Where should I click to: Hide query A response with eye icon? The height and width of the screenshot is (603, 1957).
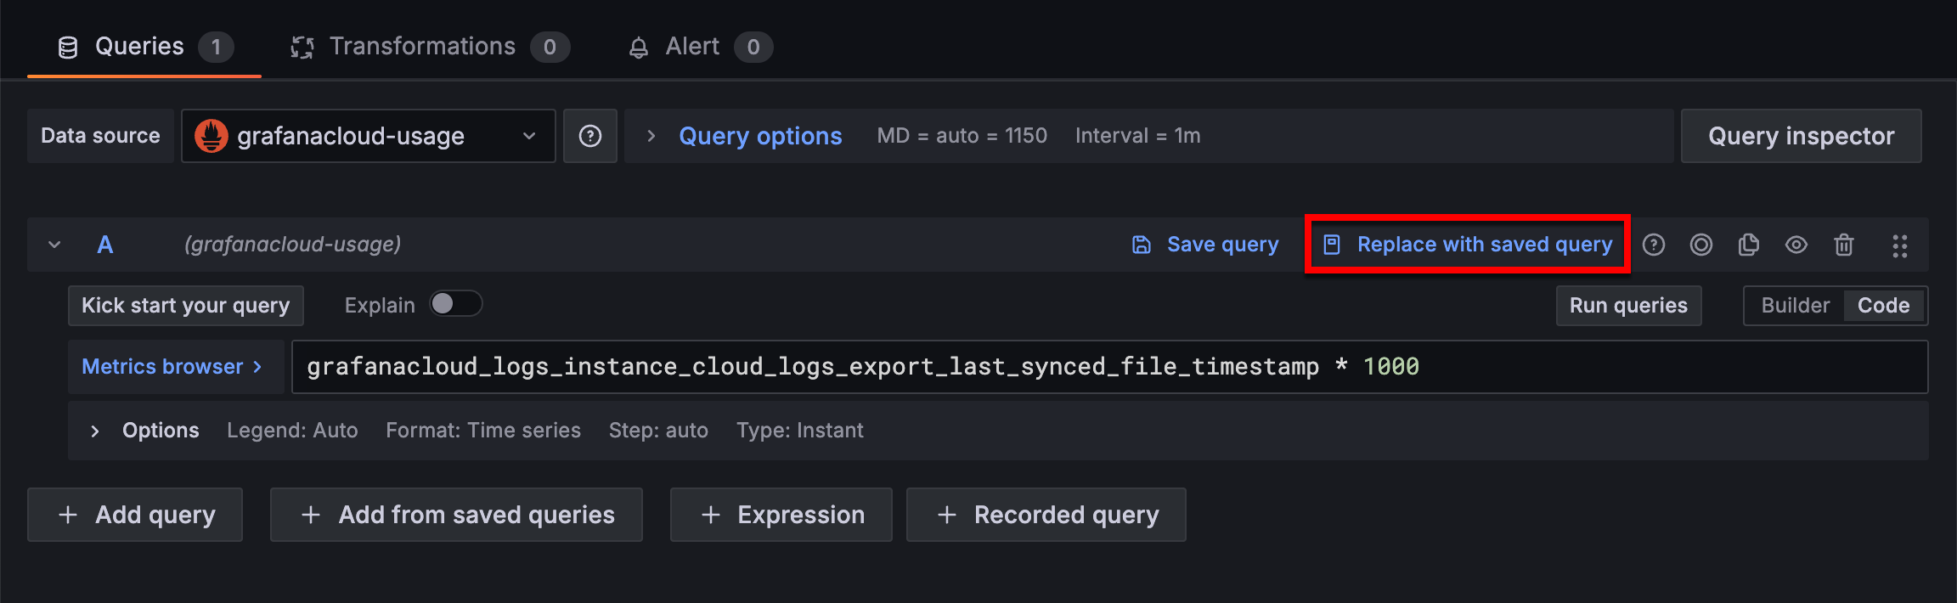(x=1796, y=245)
